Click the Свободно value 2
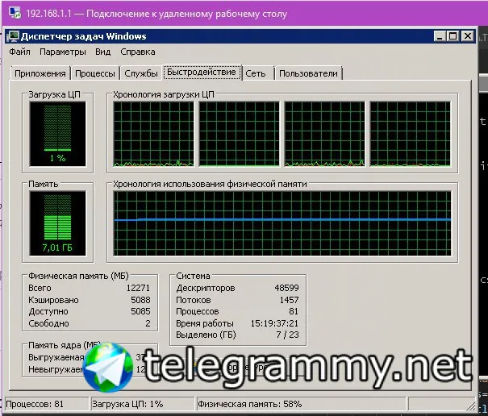Screen dimensions: 488x416 coord(148,323)
